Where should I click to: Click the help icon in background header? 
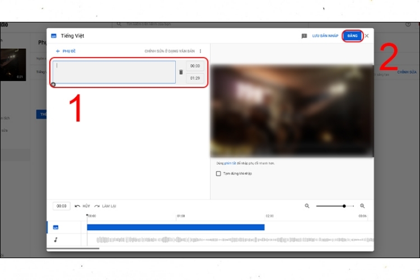(408, 25)
